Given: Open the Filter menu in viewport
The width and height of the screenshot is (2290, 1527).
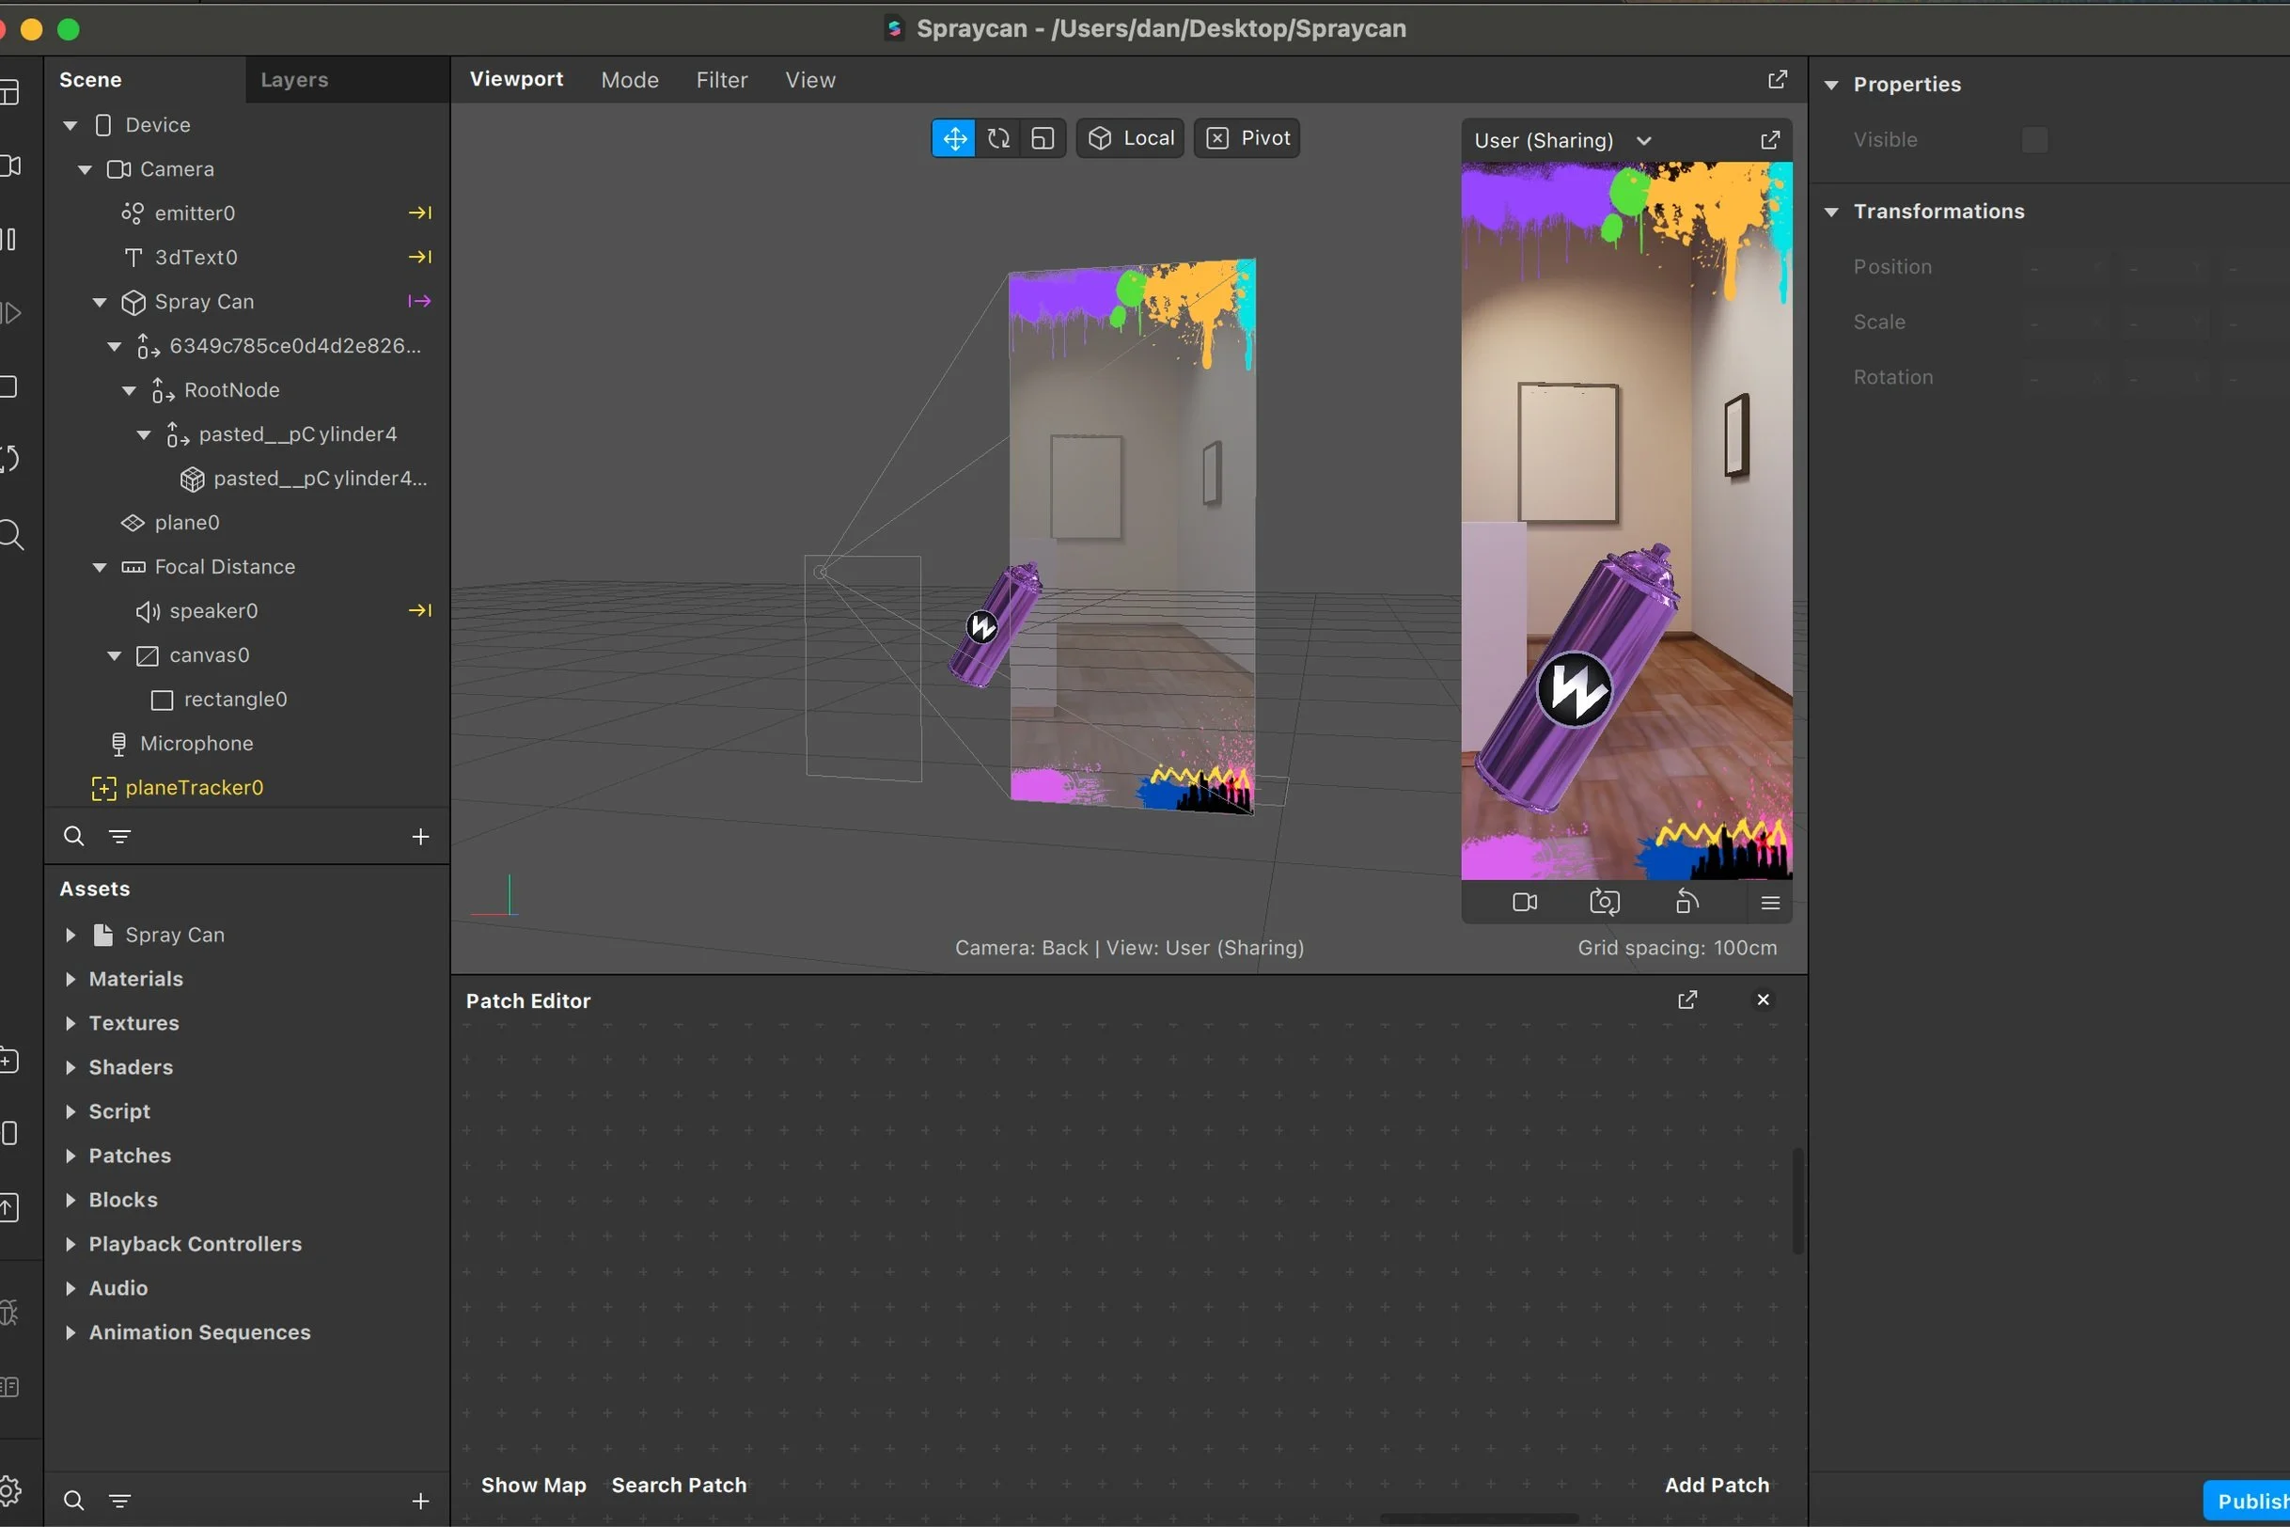Looking at the screenshot, I should 721,80.
